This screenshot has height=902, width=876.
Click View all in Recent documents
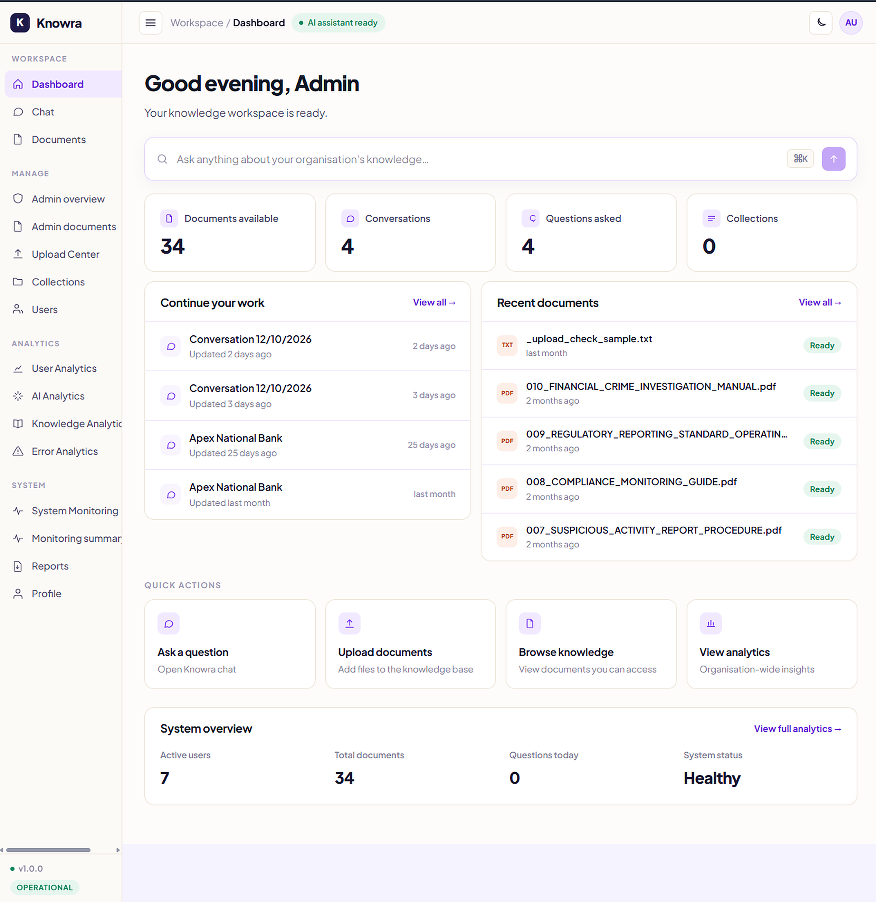pos(820,302)
